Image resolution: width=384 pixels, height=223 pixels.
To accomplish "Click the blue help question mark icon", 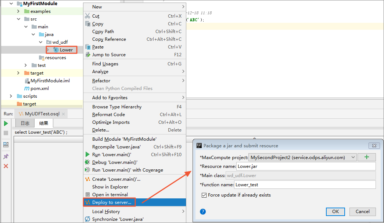I will pos(203,212).
